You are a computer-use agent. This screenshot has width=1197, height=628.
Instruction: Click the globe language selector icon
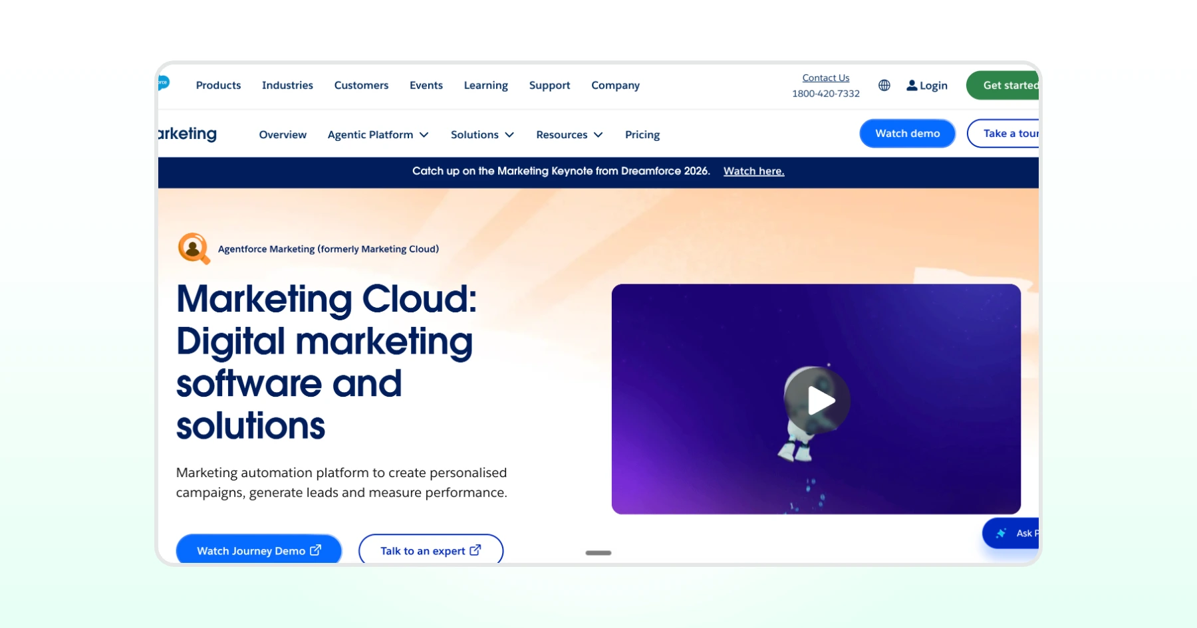(884, 85)
